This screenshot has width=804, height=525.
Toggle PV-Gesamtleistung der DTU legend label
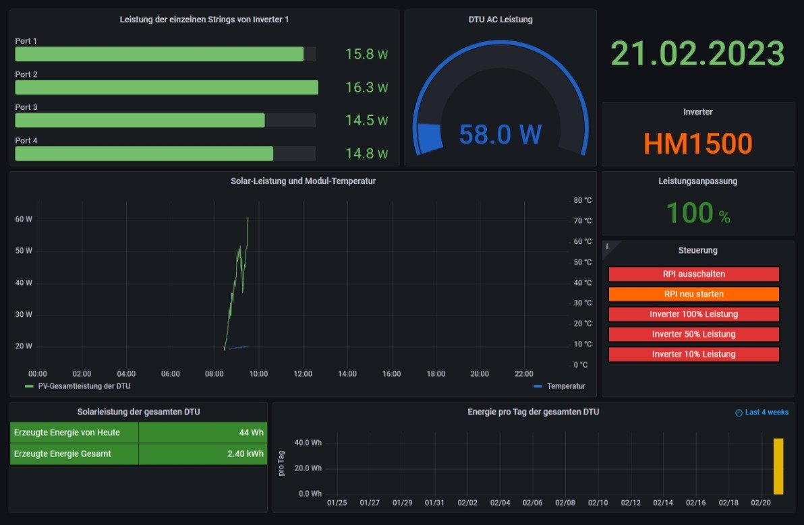[x=84, y=386]
